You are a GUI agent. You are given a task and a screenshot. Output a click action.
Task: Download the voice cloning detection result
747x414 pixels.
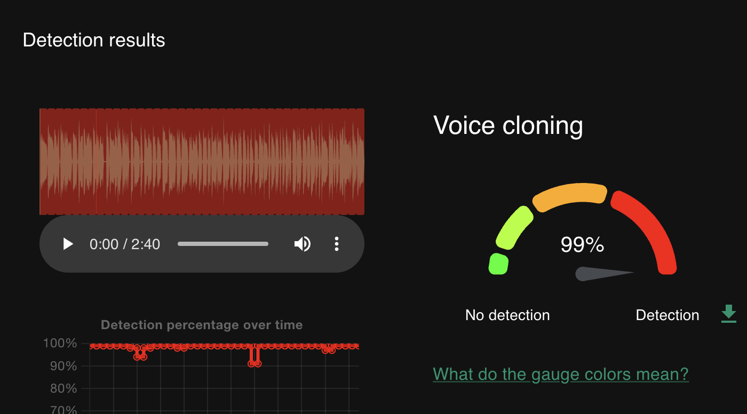(x=728, y=314)
